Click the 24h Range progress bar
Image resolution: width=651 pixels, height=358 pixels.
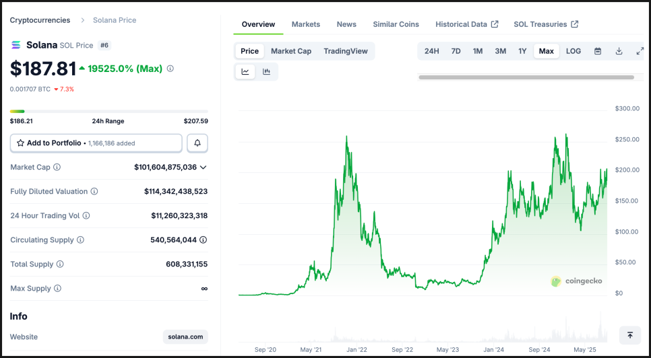pyautogui.click(x=108, y=112)
